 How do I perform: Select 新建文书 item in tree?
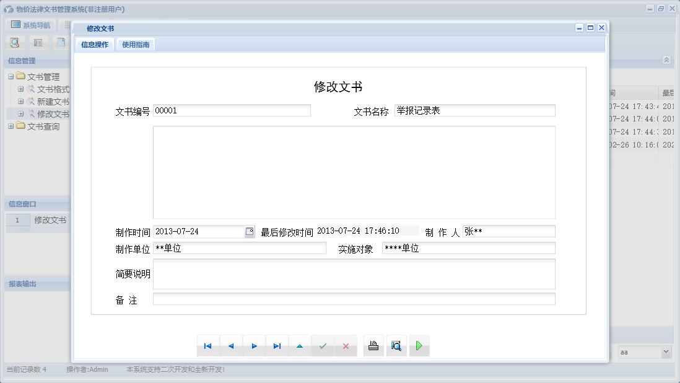(53, 102)
